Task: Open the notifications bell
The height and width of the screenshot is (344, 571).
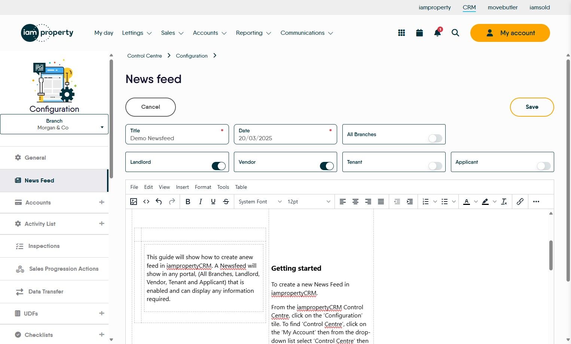Action: (437, 33)
